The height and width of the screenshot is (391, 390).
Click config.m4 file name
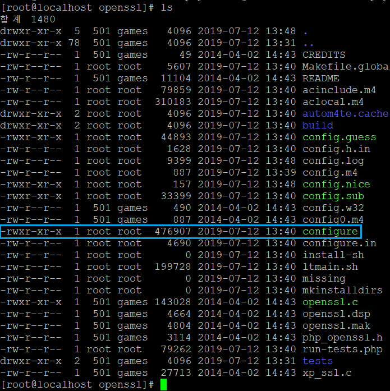pyautogui.click(x=330, y=173)
